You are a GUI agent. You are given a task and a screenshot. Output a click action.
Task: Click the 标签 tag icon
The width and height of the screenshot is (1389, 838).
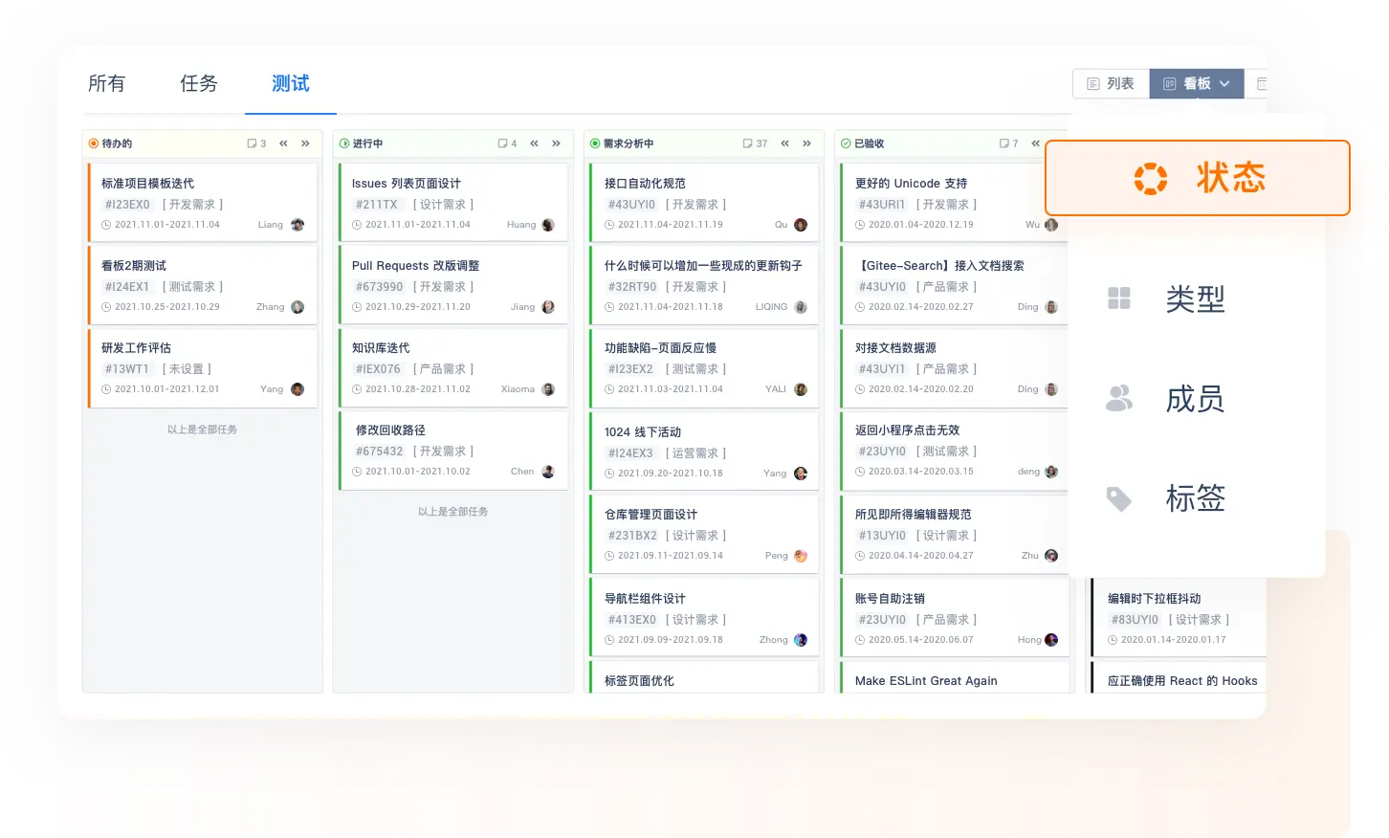[1119, 498]
